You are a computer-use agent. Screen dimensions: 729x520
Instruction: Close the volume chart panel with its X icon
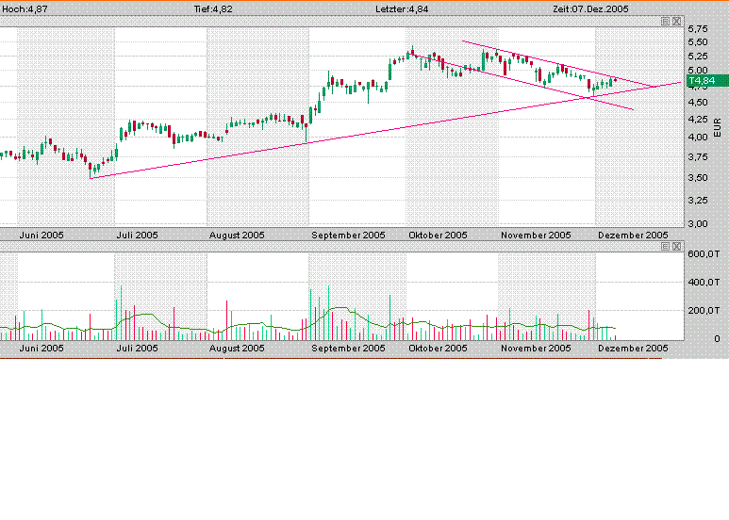676,247
